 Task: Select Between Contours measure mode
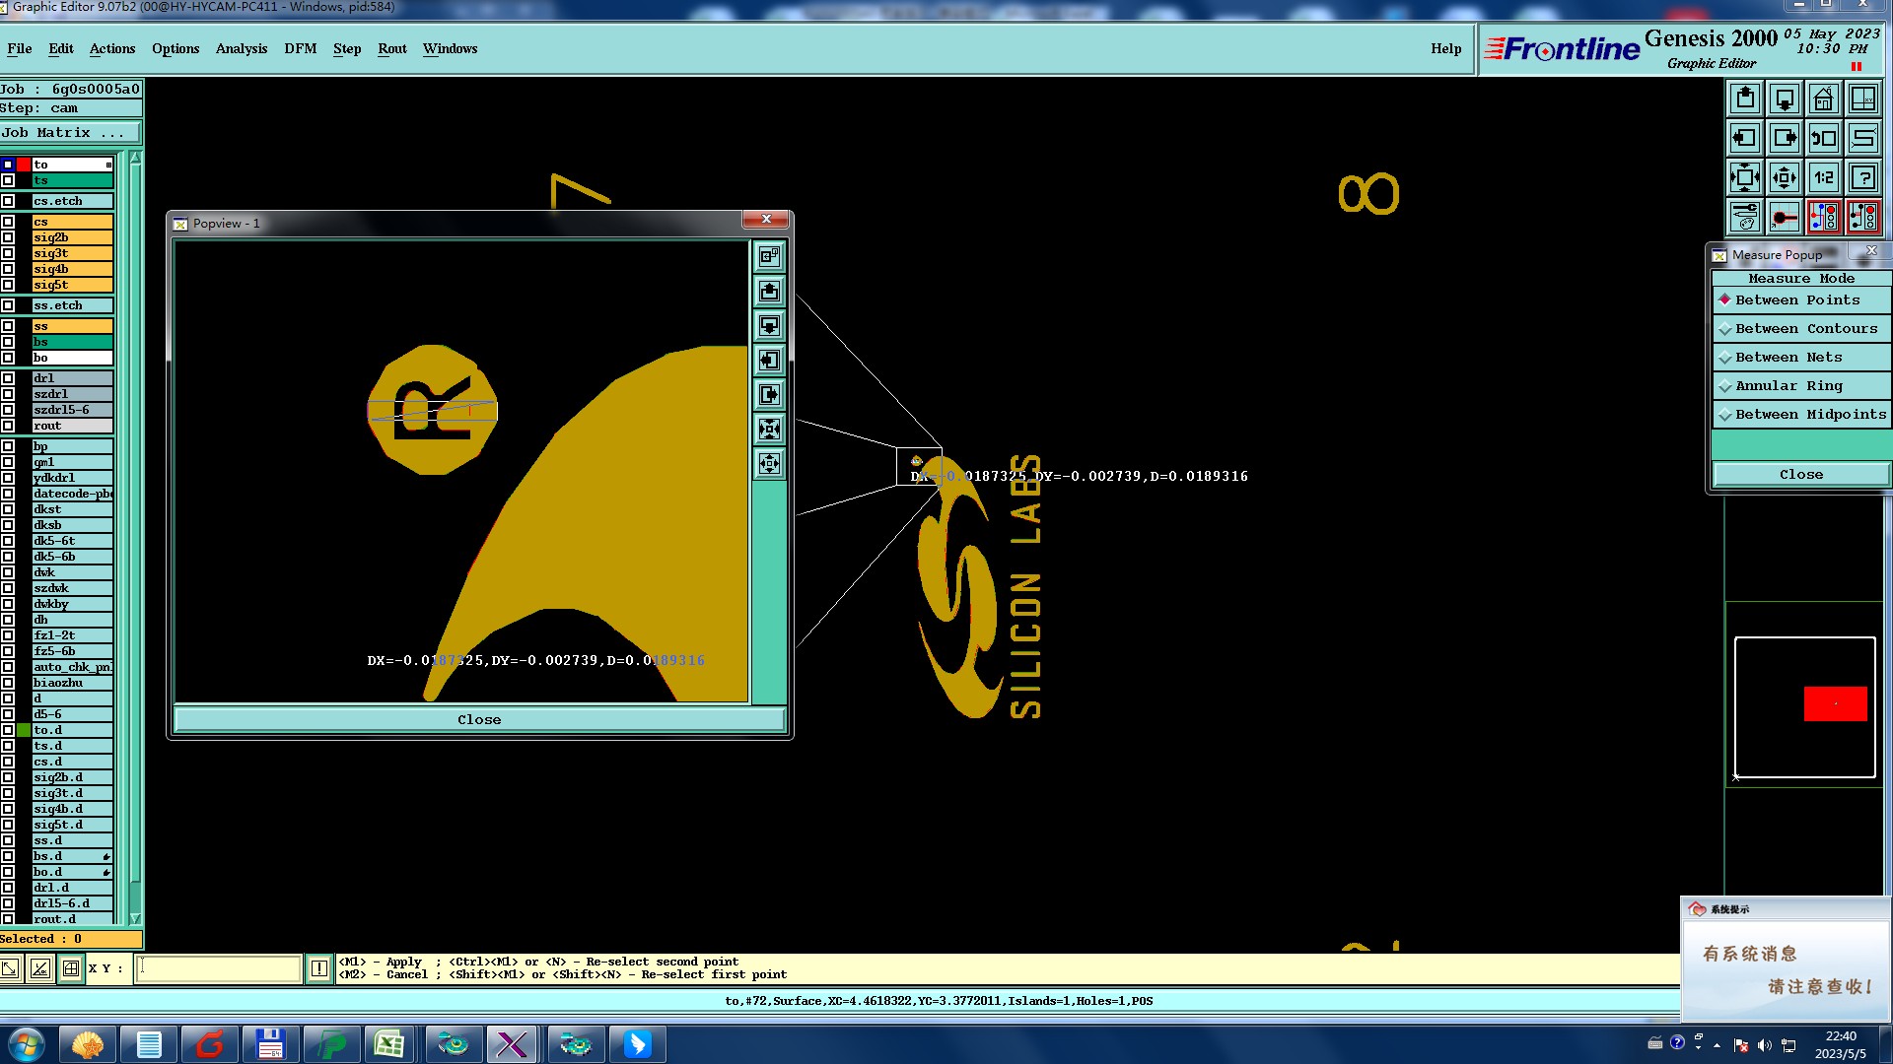point(1801,328)
